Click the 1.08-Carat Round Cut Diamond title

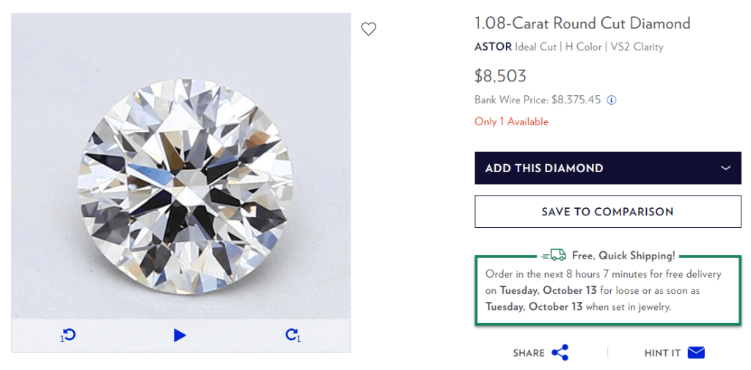tap(582, 23)
